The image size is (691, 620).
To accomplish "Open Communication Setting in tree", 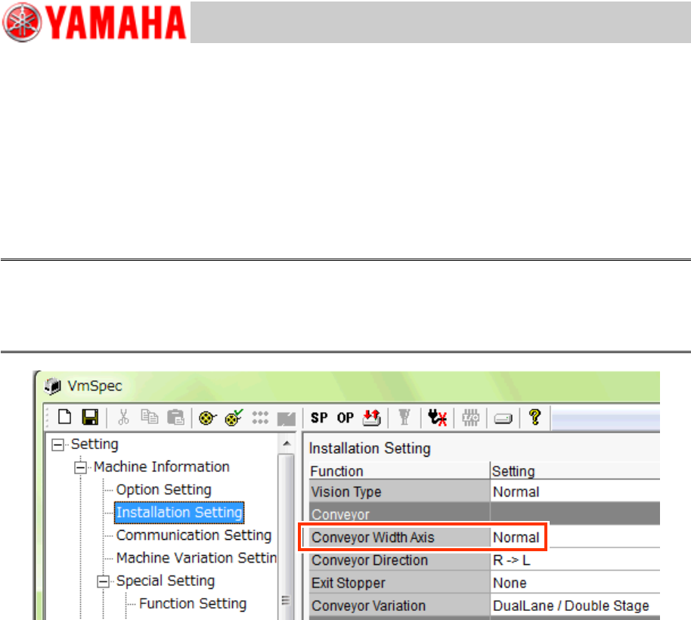I will click(x=194, y=535).
